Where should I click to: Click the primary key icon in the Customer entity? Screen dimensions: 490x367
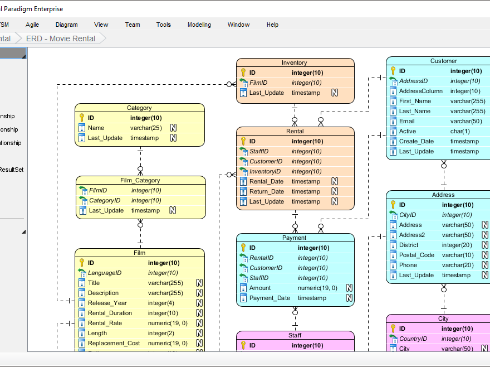392,71
